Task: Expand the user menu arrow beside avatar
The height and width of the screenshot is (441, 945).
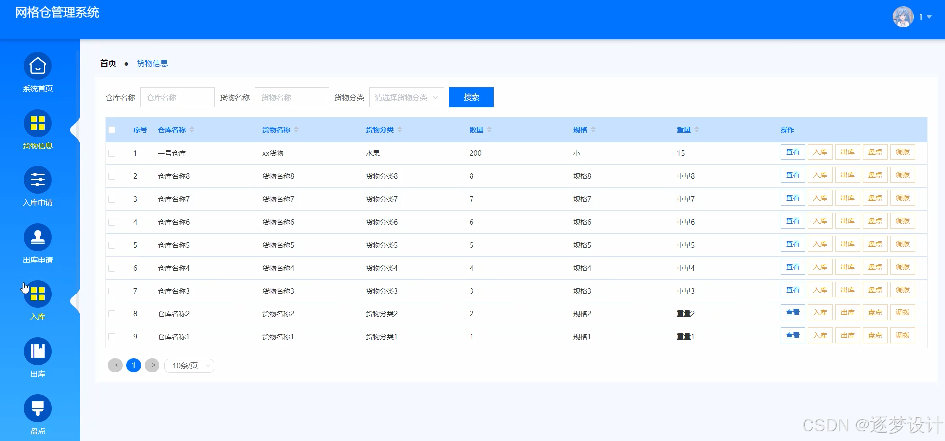Action: [x=929, y=17]
